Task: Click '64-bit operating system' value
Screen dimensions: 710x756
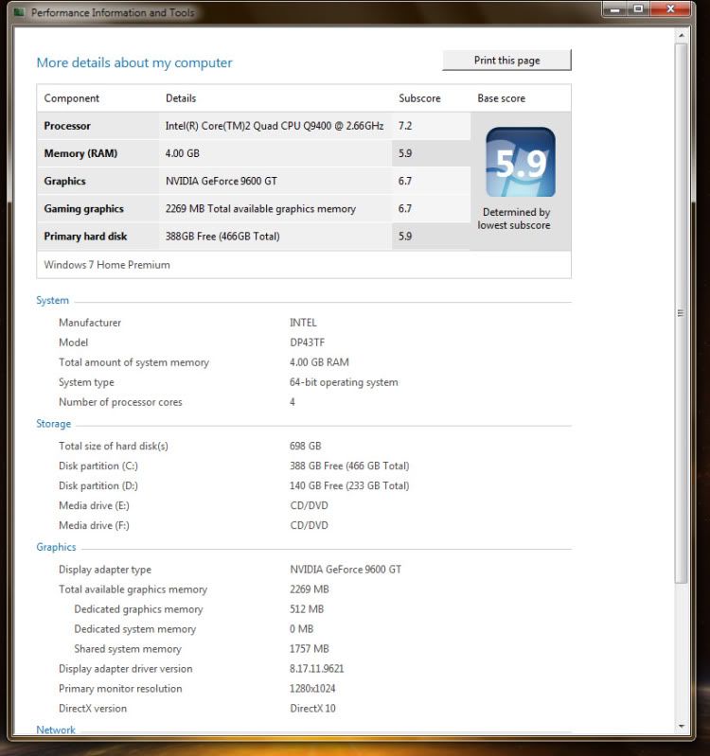Action: coord(344,382)
